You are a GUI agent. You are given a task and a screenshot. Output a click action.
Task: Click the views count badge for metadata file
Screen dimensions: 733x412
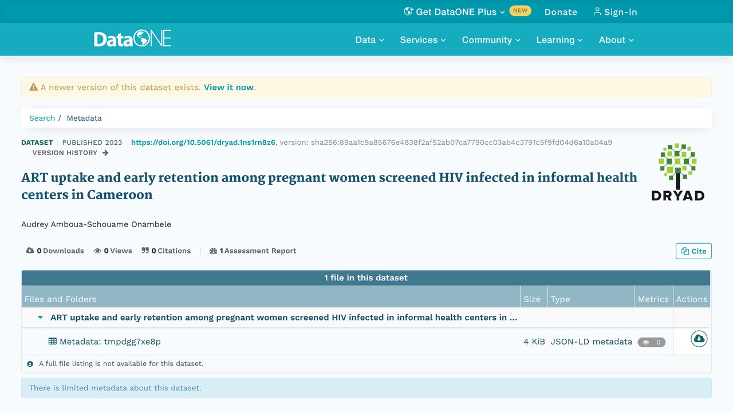pyautogui.click(x=652, y=342)
